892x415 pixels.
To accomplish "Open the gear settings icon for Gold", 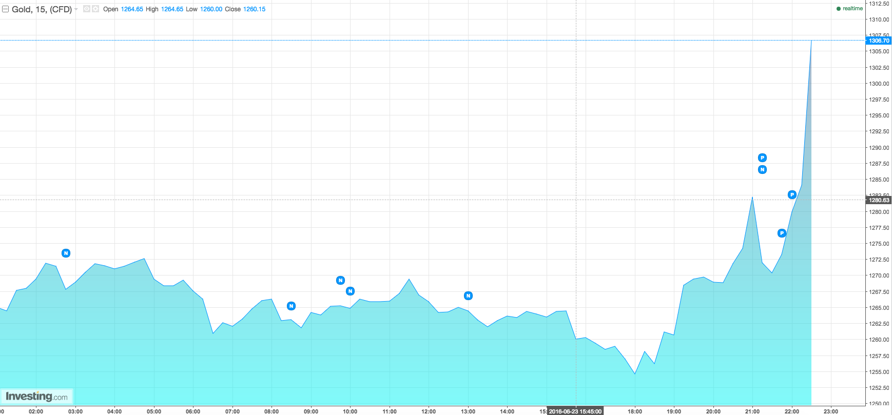I will [x=95, y=9].
